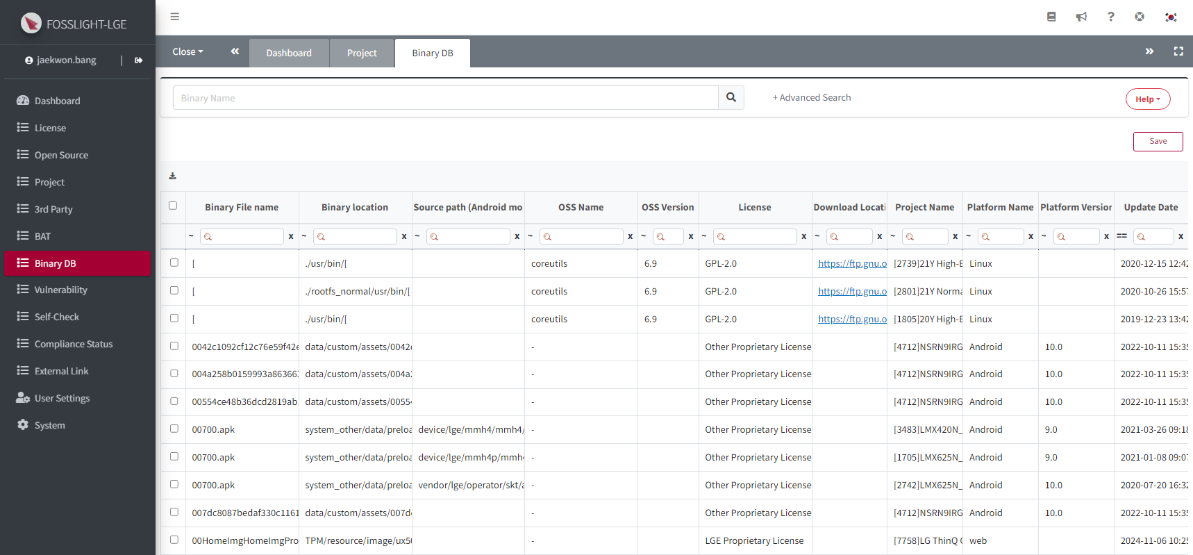The image size is (1193, 555).
Task: Check the row for 00554ce48b36dcd2819ab file
Action: 174,401
